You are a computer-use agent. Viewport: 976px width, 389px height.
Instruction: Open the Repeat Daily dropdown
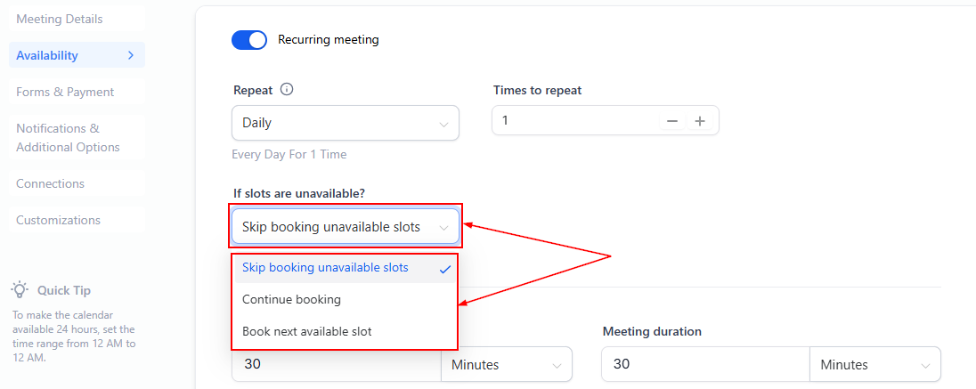[x=345, y=123]
